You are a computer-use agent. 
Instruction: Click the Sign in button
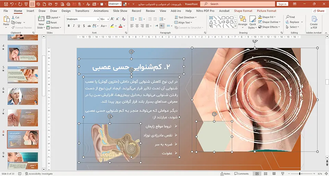[282, 4]
